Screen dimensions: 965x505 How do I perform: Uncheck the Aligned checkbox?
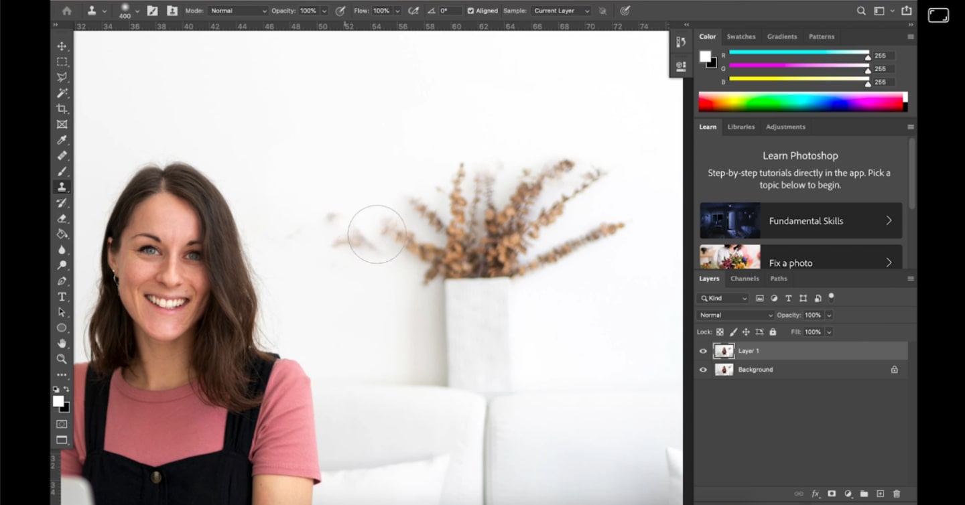coord(470,11)
